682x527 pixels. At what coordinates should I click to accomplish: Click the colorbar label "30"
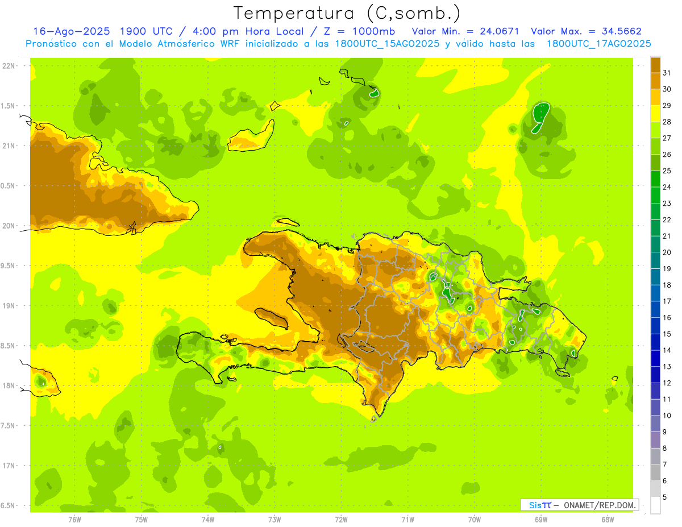[667, 89]
